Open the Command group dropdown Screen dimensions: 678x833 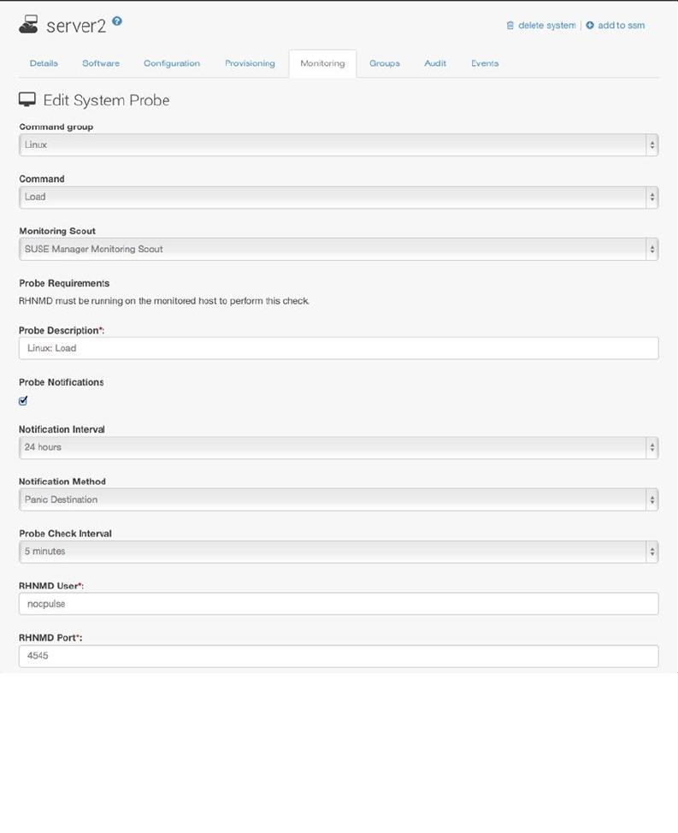click(x=338, y=145)
